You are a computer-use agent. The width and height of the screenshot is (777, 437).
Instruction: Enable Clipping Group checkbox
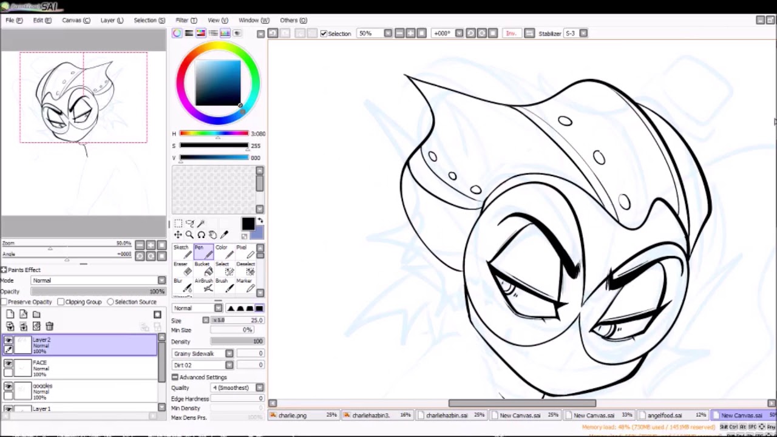[61, 302]
